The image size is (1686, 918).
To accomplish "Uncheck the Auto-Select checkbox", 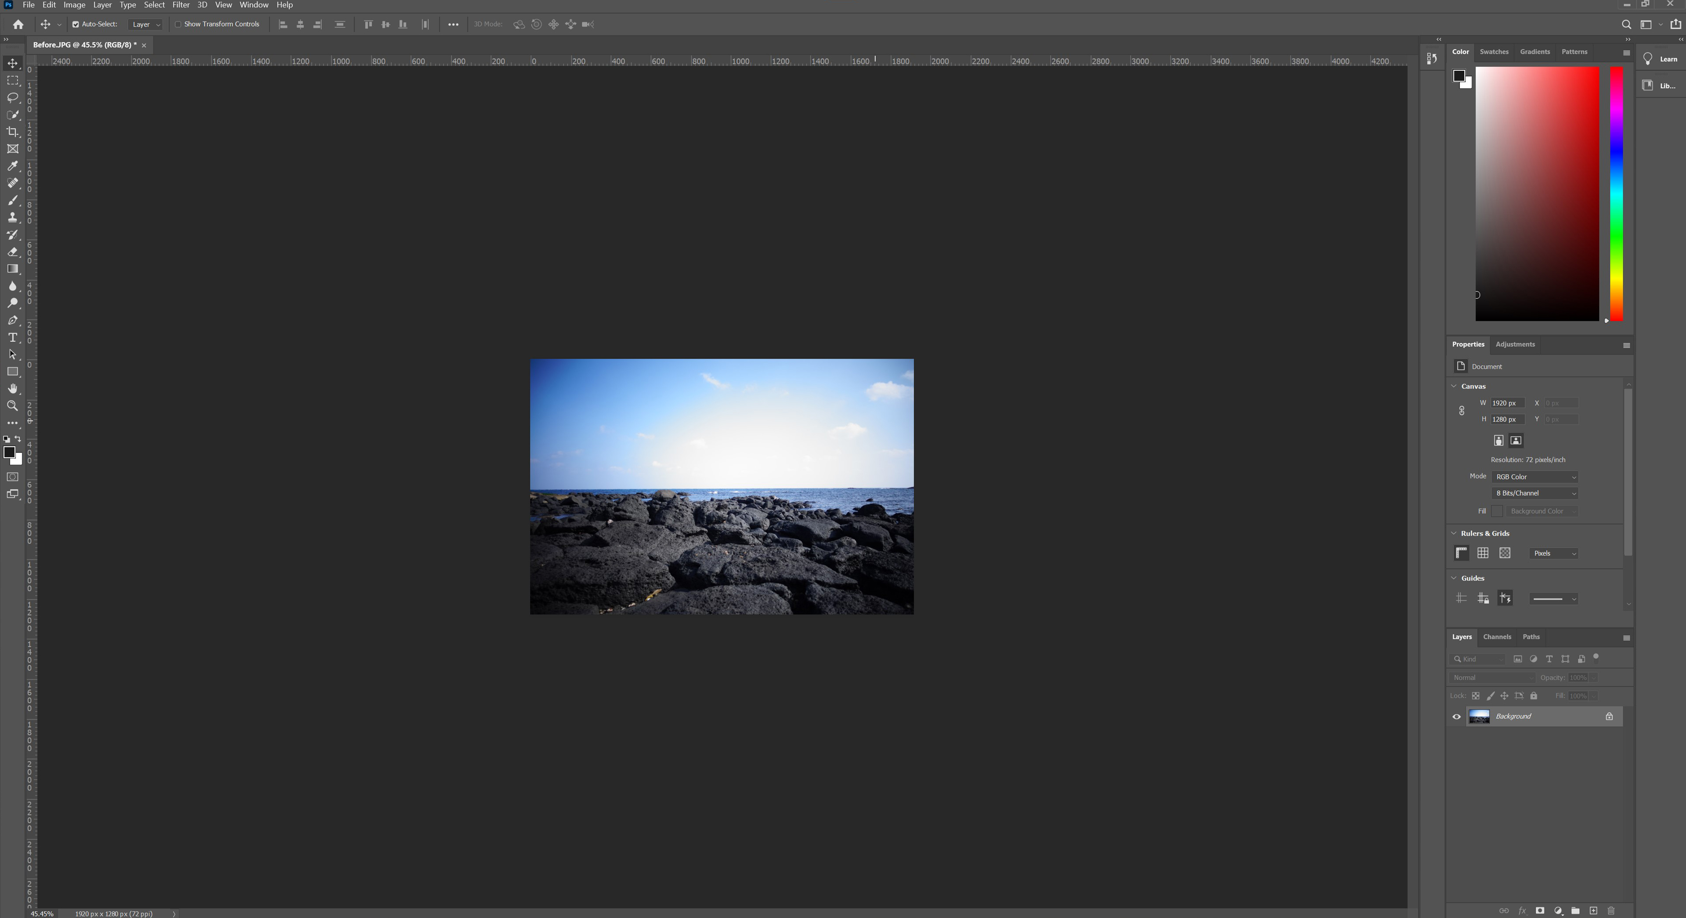I will coord(75,24).
